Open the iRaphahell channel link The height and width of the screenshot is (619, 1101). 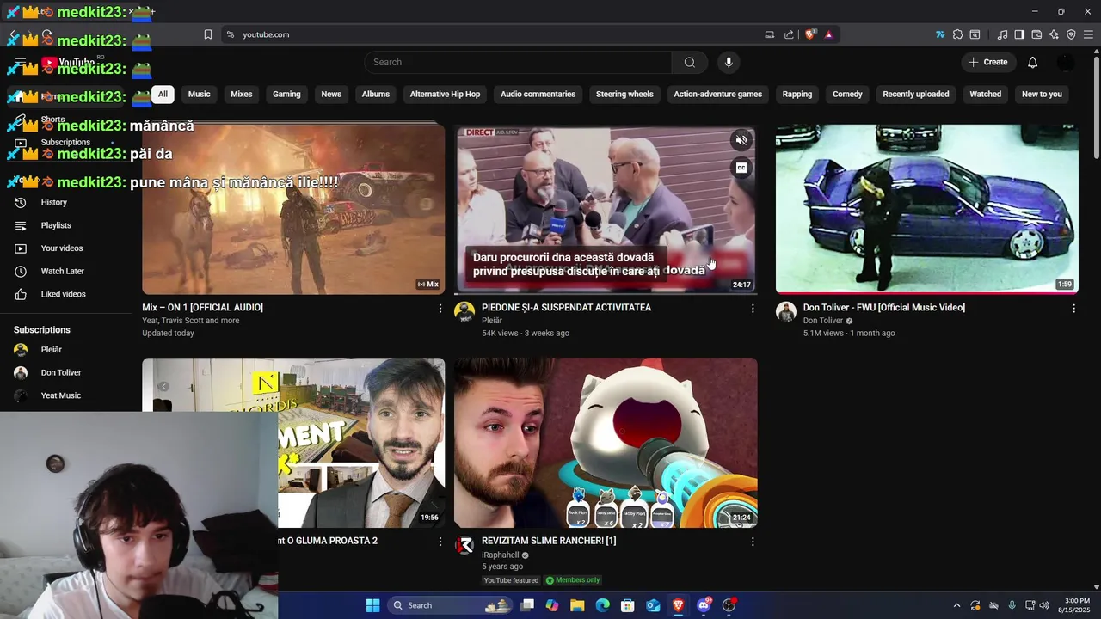[500, 555]
